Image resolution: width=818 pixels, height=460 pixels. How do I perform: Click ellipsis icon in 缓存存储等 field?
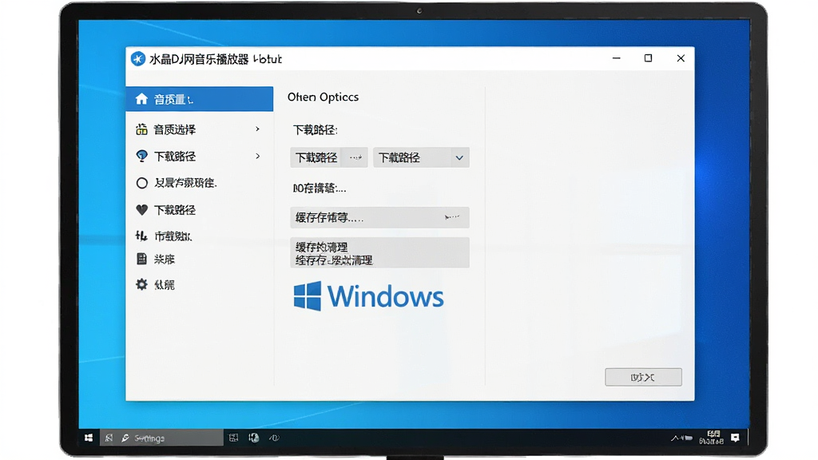click(452, 217)
